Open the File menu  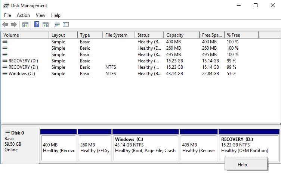(x=7, y=15)
